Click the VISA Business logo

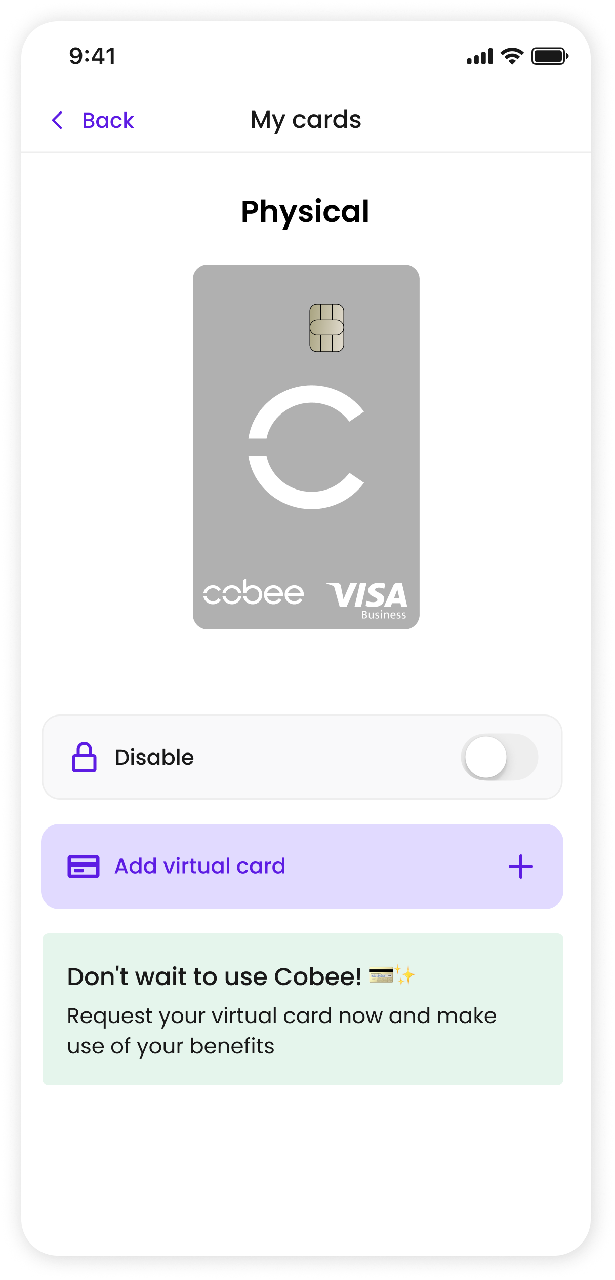tap(367, 600)
